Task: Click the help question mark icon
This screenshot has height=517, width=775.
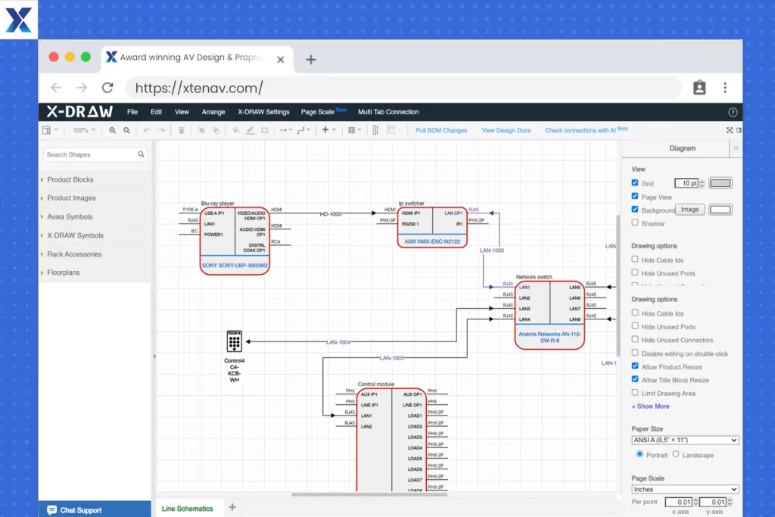Action: pos(733,112)
